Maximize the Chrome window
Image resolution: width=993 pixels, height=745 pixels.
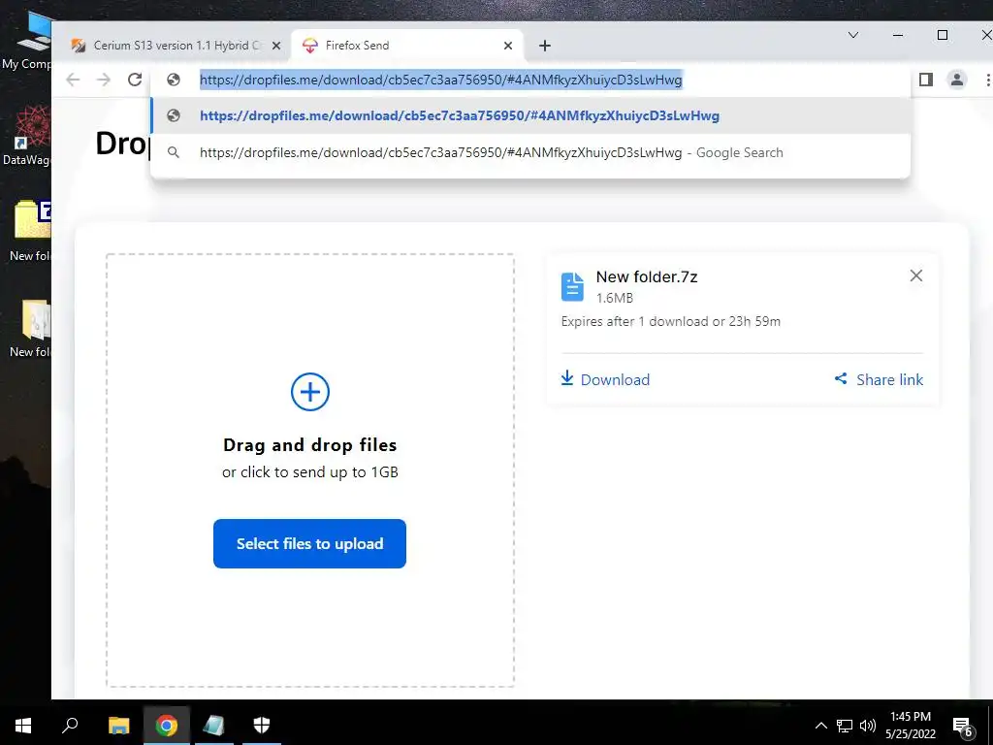[943, 35]
